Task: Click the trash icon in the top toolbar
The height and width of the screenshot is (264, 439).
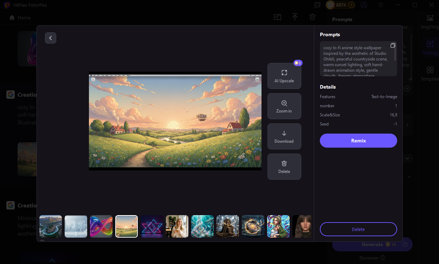Action: tap(312, 17)
